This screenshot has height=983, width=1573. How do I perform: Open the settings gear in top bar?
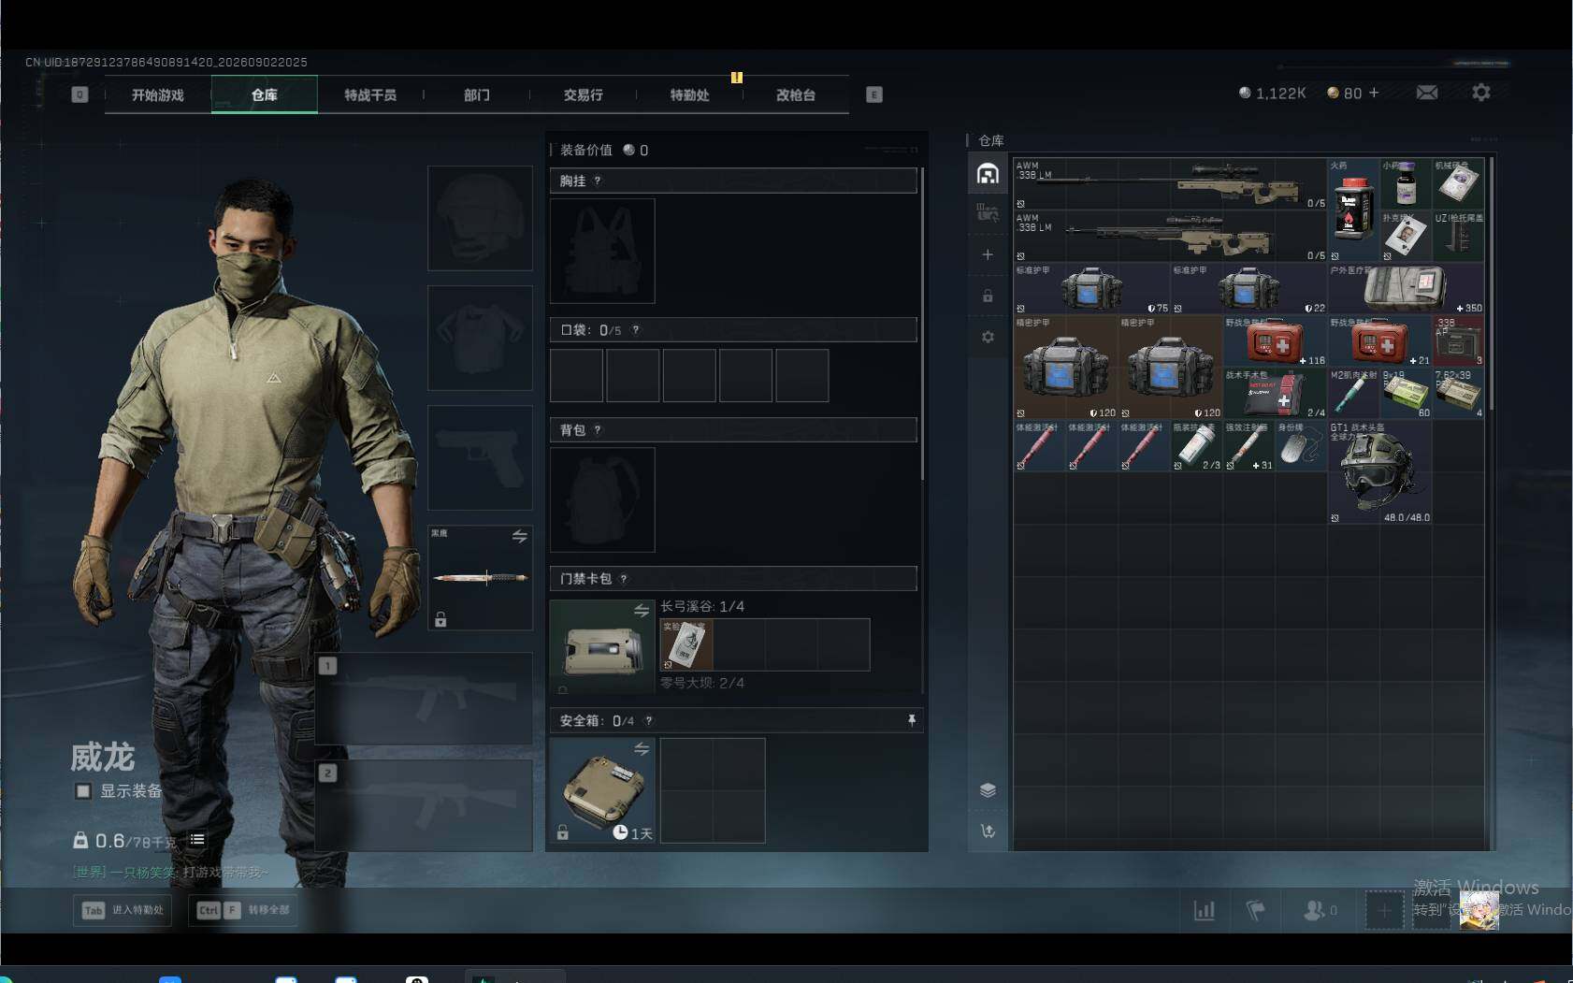pyautogui.click(x=1480, y=93)
